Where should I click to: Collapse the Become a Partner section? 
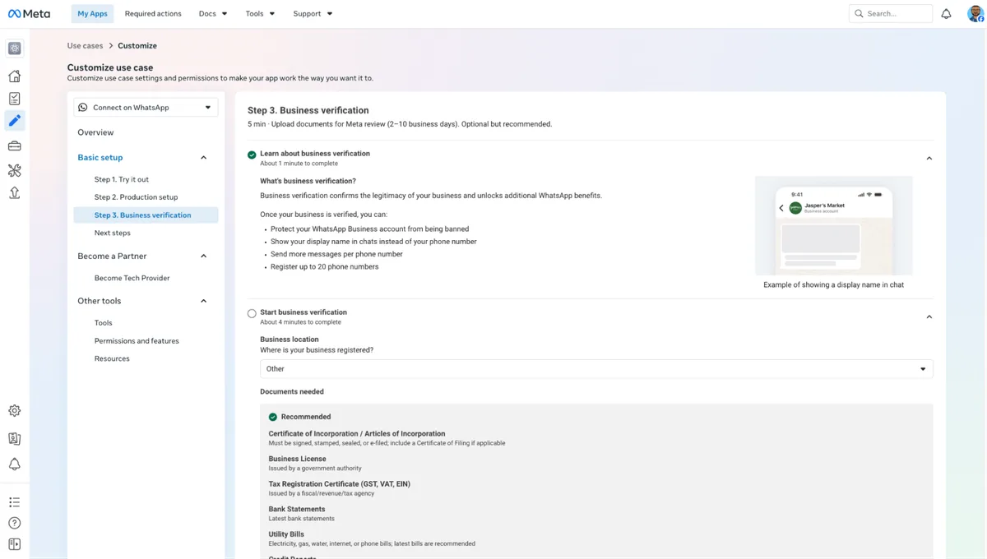pyautogui.click(x=204, y=256)
